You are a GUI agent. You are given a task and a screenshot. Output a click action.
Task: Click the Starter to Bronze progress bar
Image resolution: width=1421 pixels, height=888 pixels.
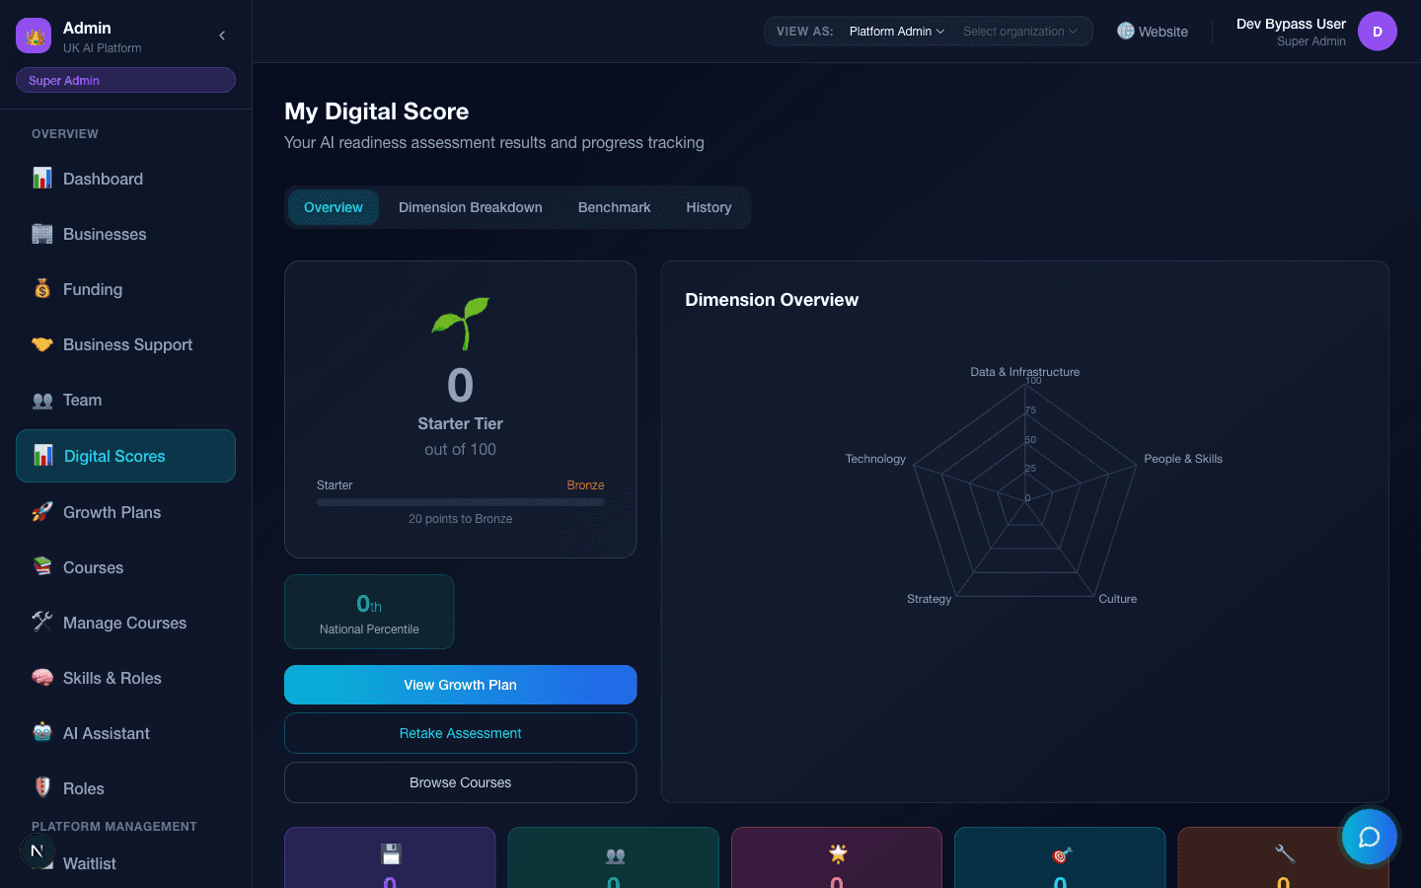pyautogui.click(x=460, y=502)
